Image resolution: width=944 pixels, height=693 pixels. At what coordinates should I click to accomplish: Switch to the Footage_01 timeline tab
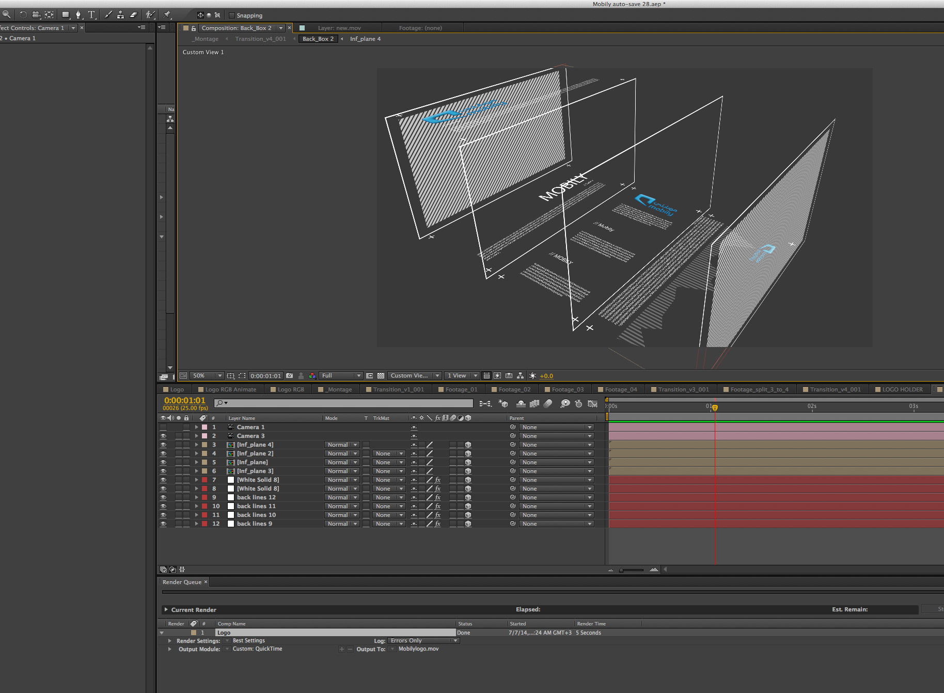click(458, 389)
